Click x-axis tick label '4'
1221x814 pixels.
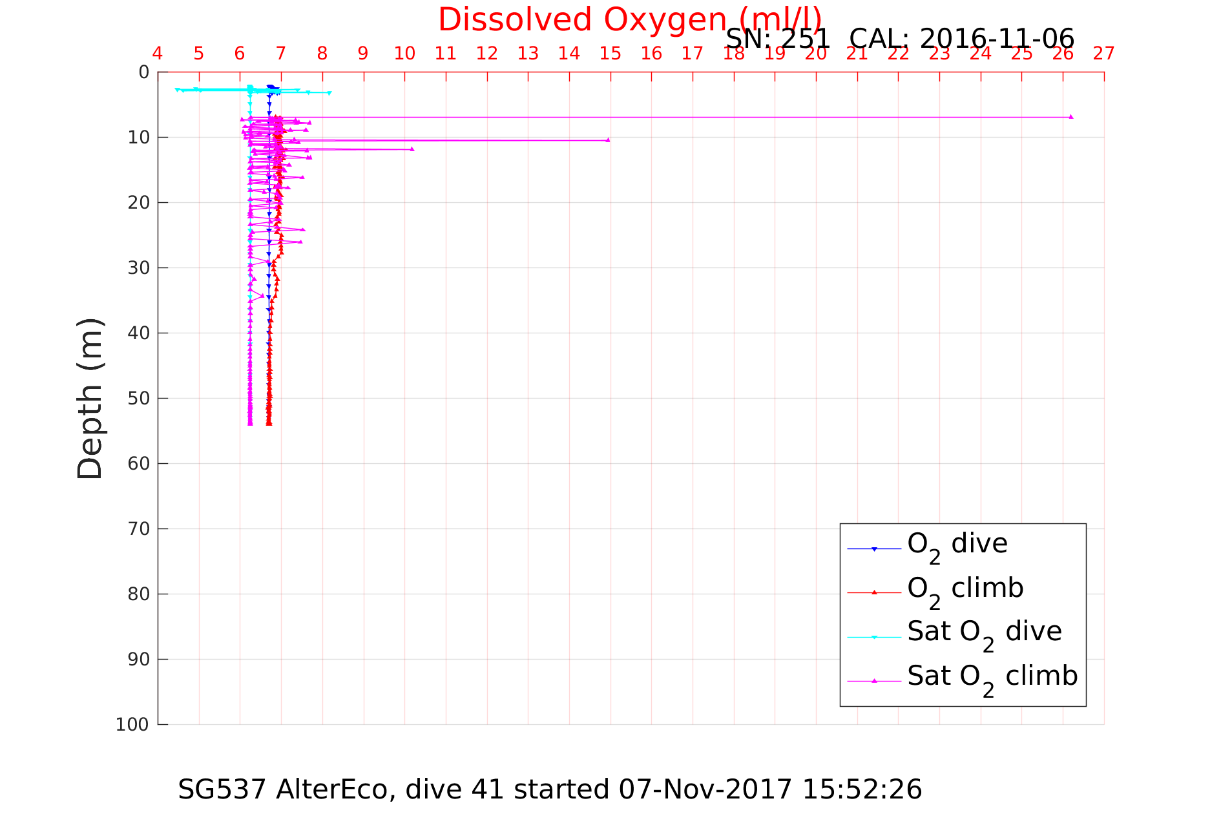pos(158,54)
